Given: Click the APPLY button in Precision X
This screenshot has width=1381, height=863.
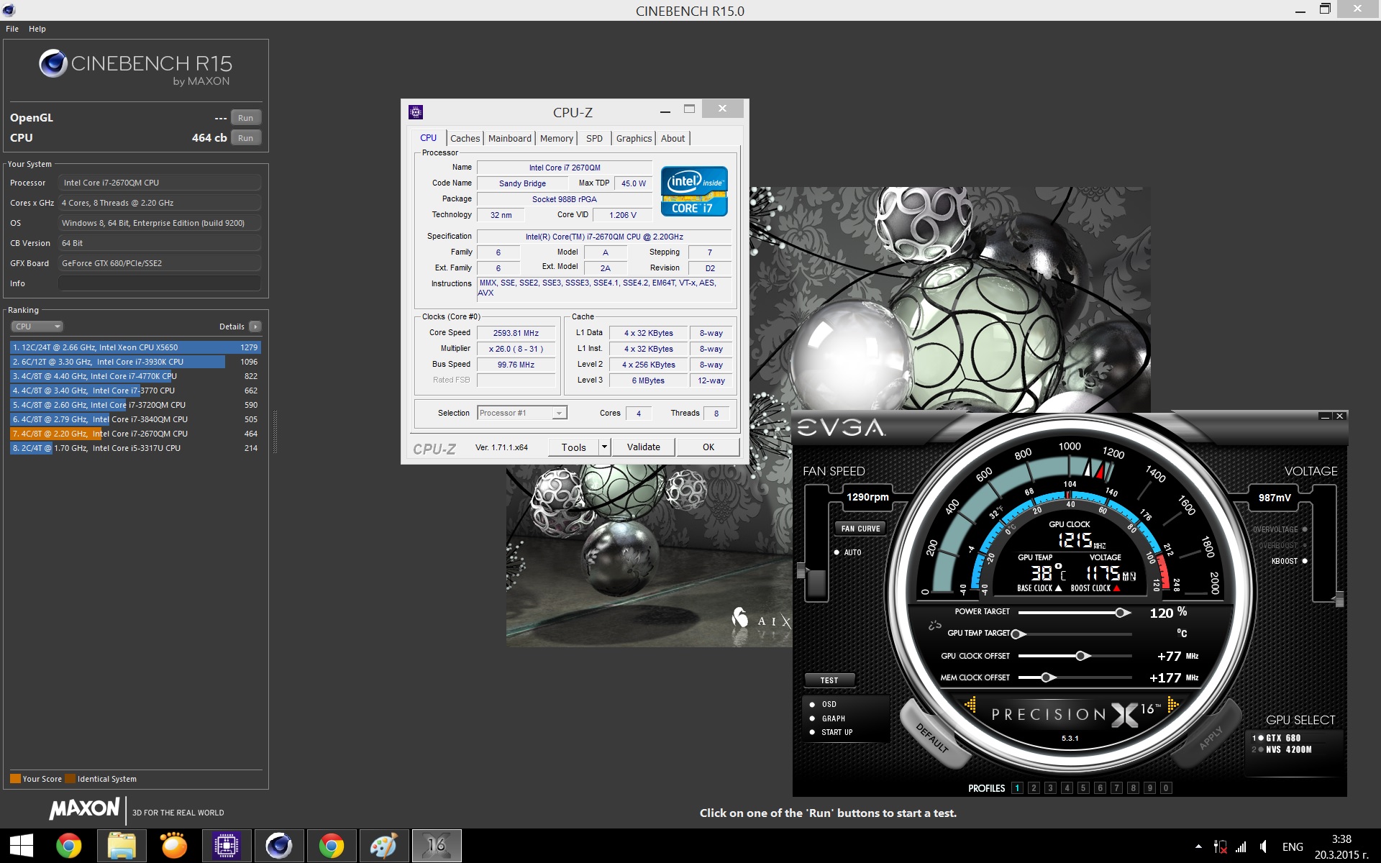Looking at the screenshot, I should coord(1211,738).
